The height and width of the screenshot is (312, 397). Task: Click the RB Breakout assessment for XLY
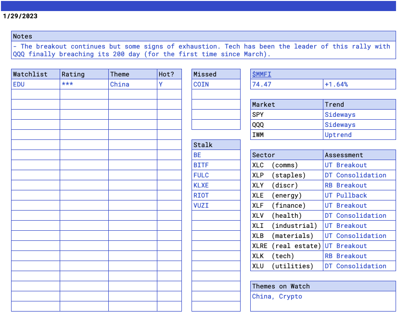359,185
